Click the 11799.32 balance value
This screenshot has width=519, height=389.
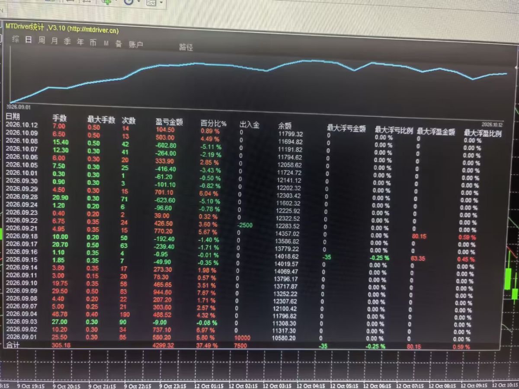[x=291, y=134]
